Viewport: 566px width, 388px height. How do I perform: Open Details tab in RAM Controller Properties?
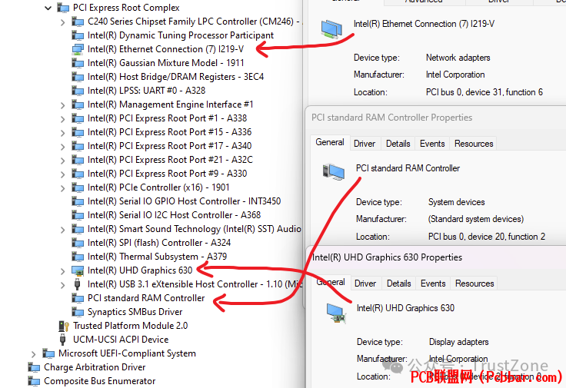pos(398,144)
